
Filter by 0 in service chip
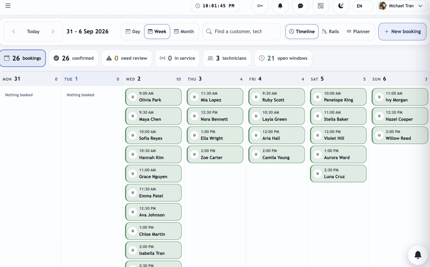coord(177,58)
